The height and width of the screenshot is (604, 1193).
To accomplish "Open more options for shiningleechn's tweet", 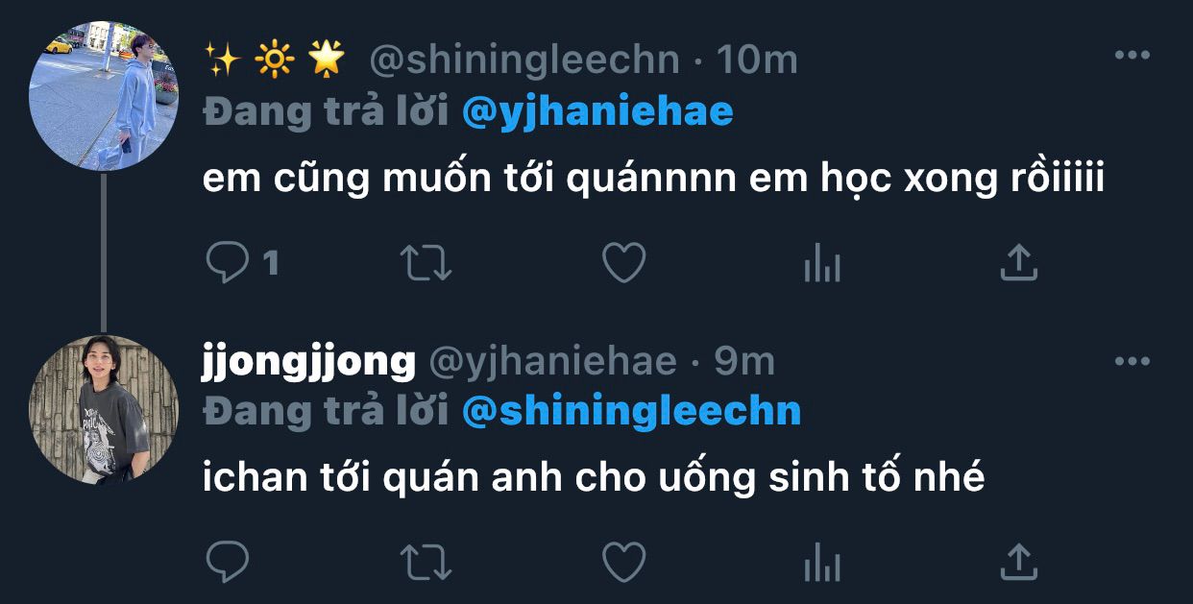I will [1132, 56].
